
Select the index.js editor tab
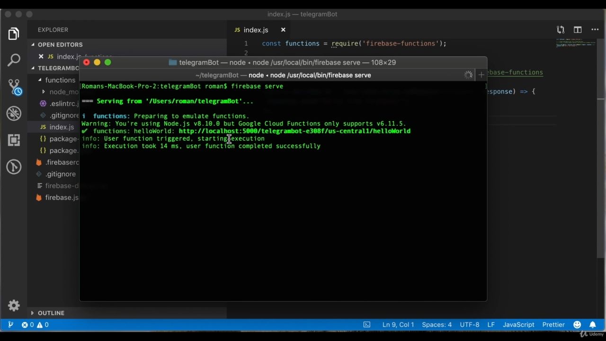click(x=256, y=30)
